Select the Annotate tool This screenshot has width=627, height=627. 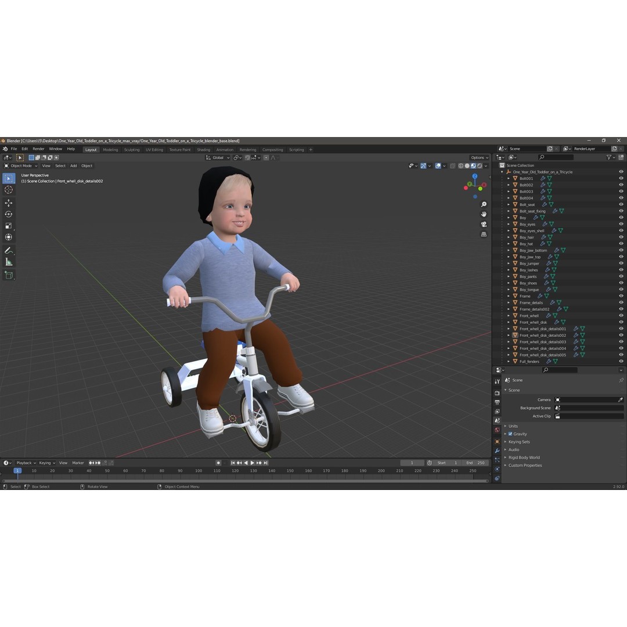[8, 251]
